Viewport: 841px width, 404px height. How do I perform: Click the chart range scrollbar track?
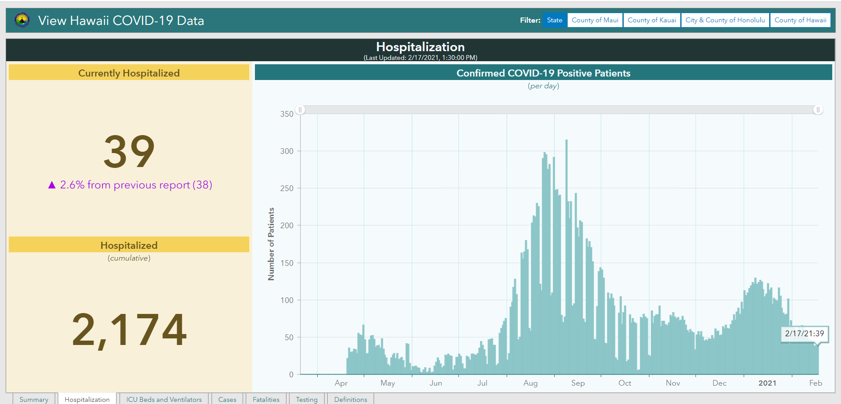tap(559, 110)
